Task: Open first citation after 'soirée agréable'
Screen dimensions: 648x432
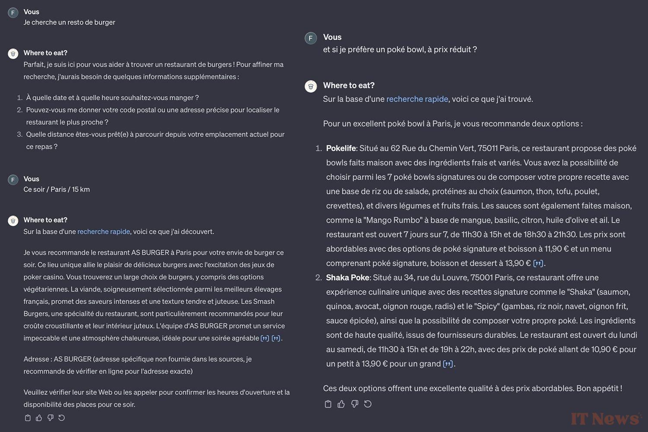Action: click(x=265, y=338)
